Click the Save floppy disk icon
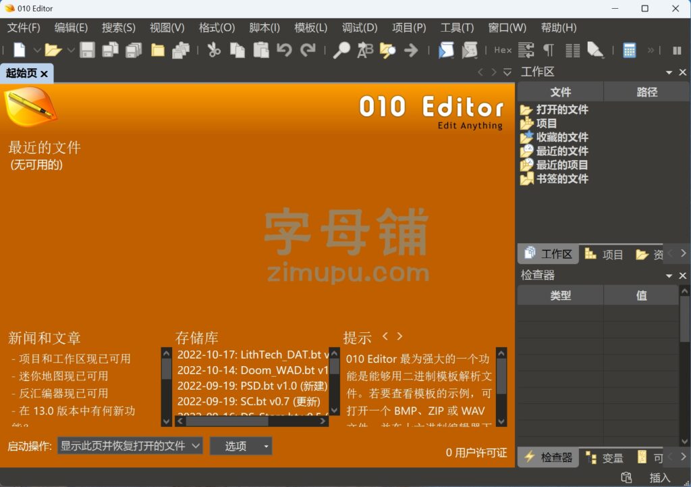 pos(87,50)
